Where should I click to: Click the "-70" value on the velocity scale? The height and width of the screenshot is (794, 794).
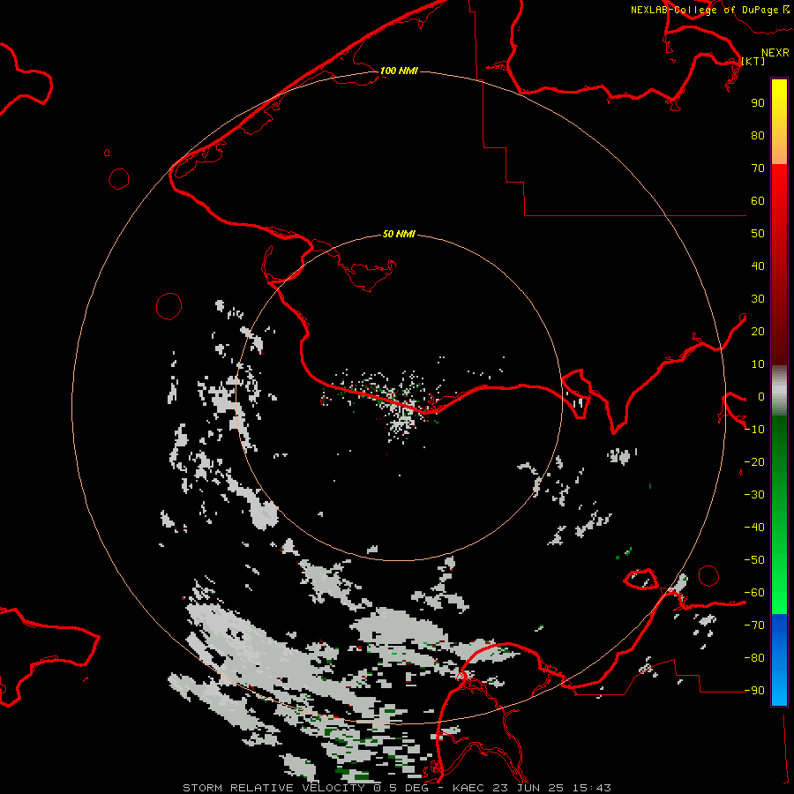coord(754,625)
